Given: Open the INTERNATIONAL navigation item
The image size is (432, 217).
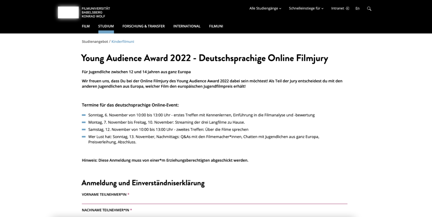Looking at the screenshot, I should 186,26.
